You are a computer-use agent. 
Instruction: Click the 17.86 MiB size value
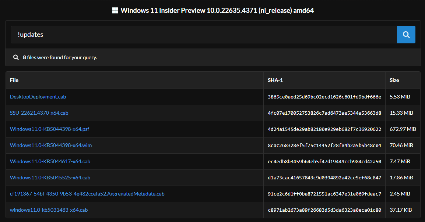tap(401, 178)
